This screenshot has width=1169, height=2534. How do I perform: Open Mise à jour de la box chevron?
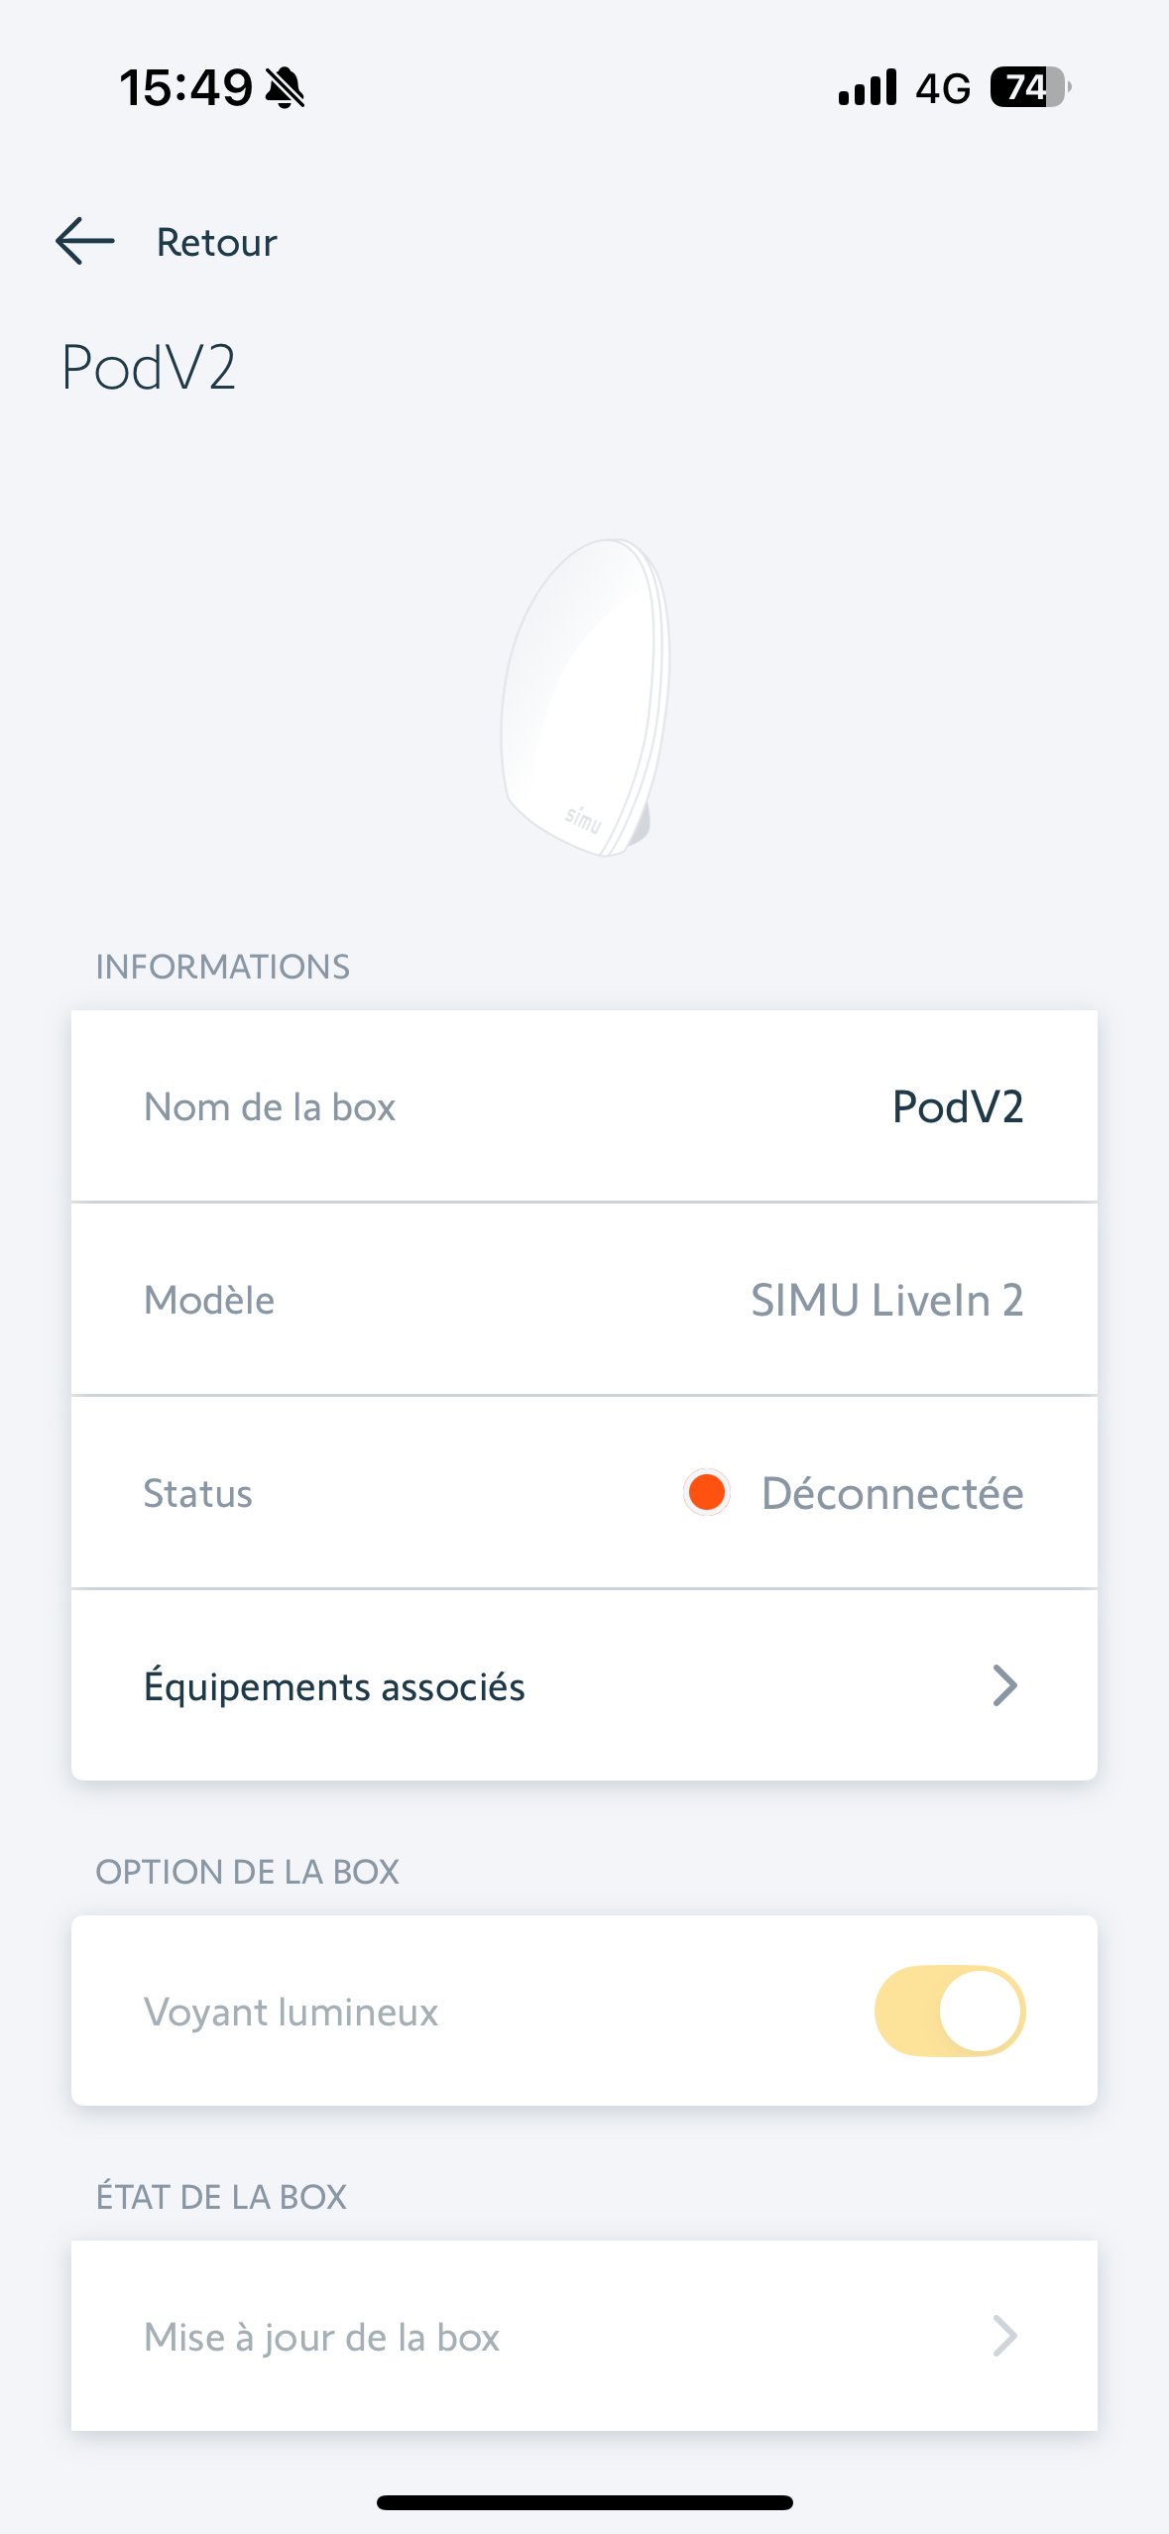pos(1004,2336)
